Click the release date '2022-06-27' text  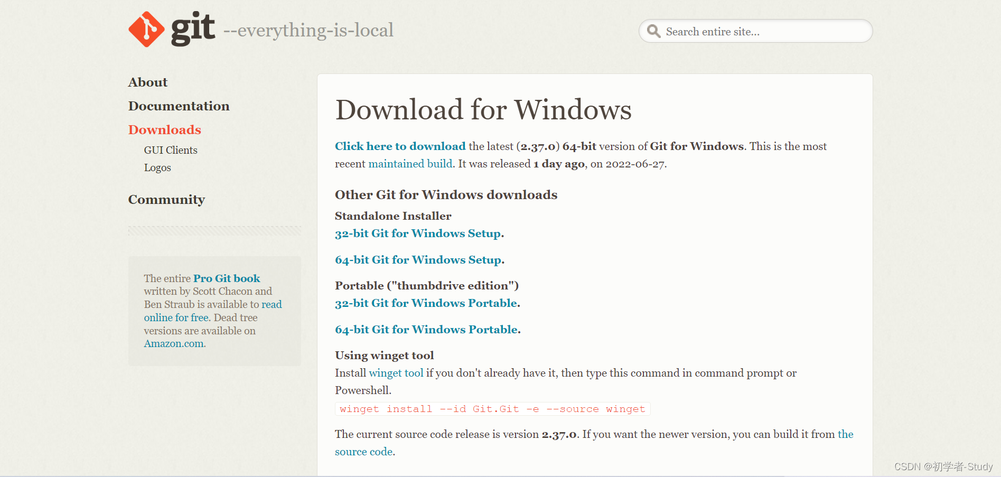click(635, 164)
